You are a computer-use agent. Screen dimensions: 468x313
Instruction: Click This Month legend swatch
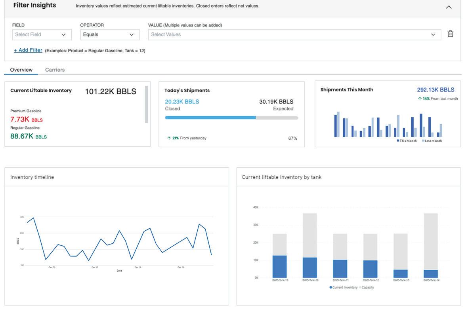[x=398, y=141]
